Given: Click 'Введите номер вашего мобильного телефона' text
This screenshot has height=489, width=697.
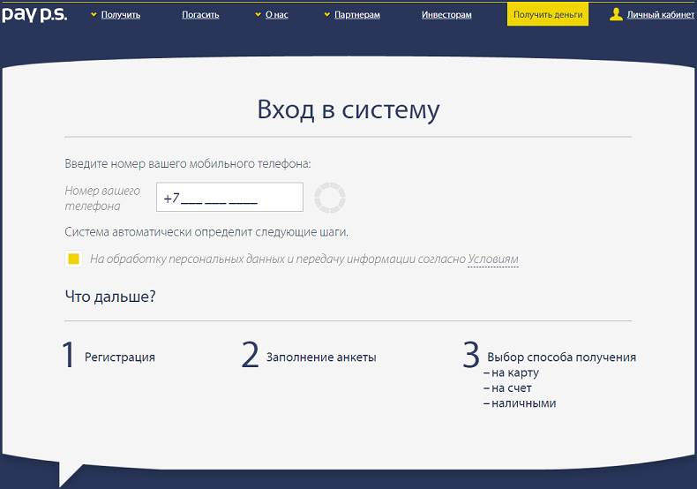Looking at the screenshot, I should point(188,163).
